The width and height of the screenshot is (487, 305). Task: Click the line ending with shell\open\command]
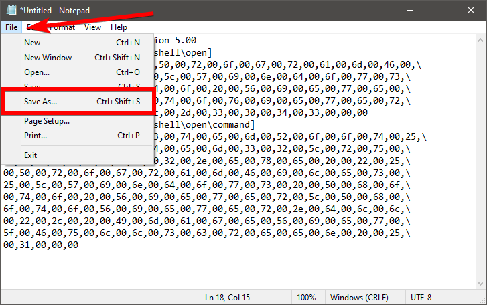(x=204, y=124)
